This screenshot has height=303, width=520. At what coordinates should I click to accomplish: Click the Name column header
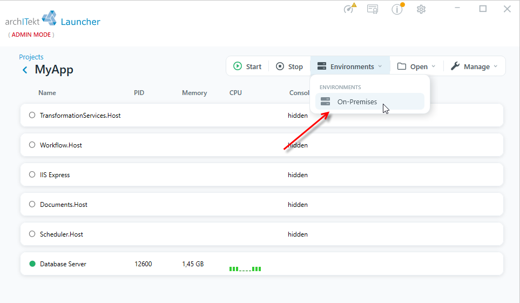click(x=47, y=93)
